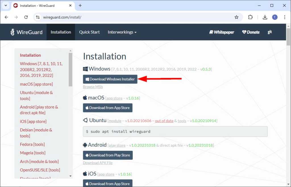View downloads via the downloads icon
This screenshot has height=187, width=291.
coord(265,17)
